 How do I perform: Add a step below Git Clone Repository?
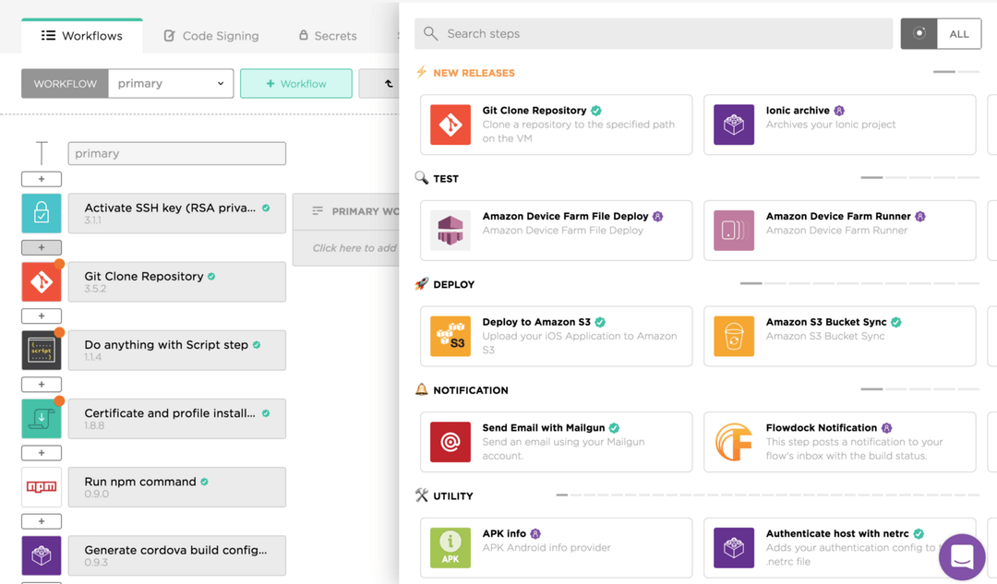pyautogui.click(x=42, y=316)
